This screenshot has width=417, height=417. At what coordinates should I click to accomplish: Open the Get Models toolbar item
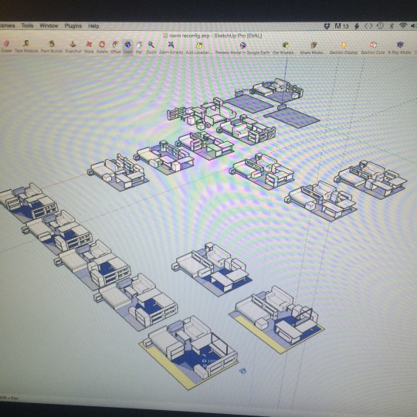[285, 49]
